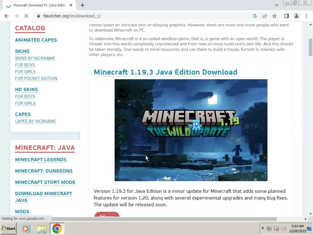Open CAPES BY NICKNAME
313x235 pixels.
[35, 121]
